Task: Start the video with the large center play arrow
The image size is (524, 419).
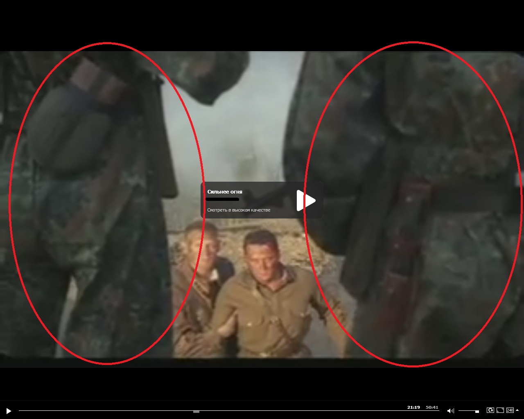Action: [x=306, y=200]
